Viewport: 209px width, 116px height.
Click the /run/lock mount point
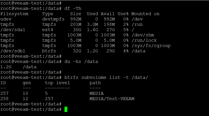(x=144, y=40)
